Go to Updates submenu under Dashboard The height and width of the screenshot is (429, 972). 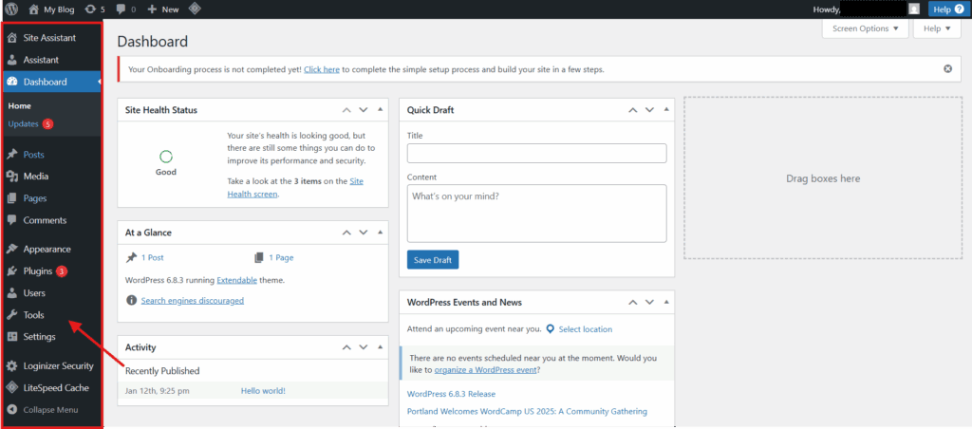coord(24,124)
